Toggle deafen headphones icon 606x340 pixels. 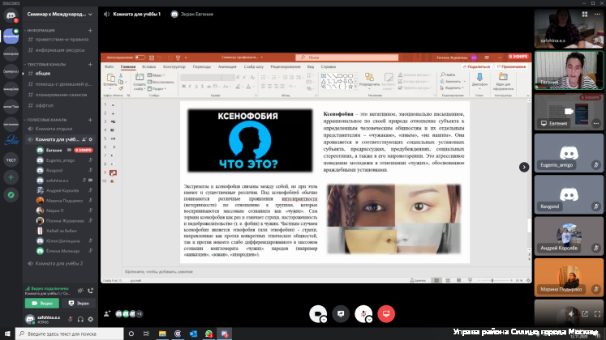coord(80,319)
